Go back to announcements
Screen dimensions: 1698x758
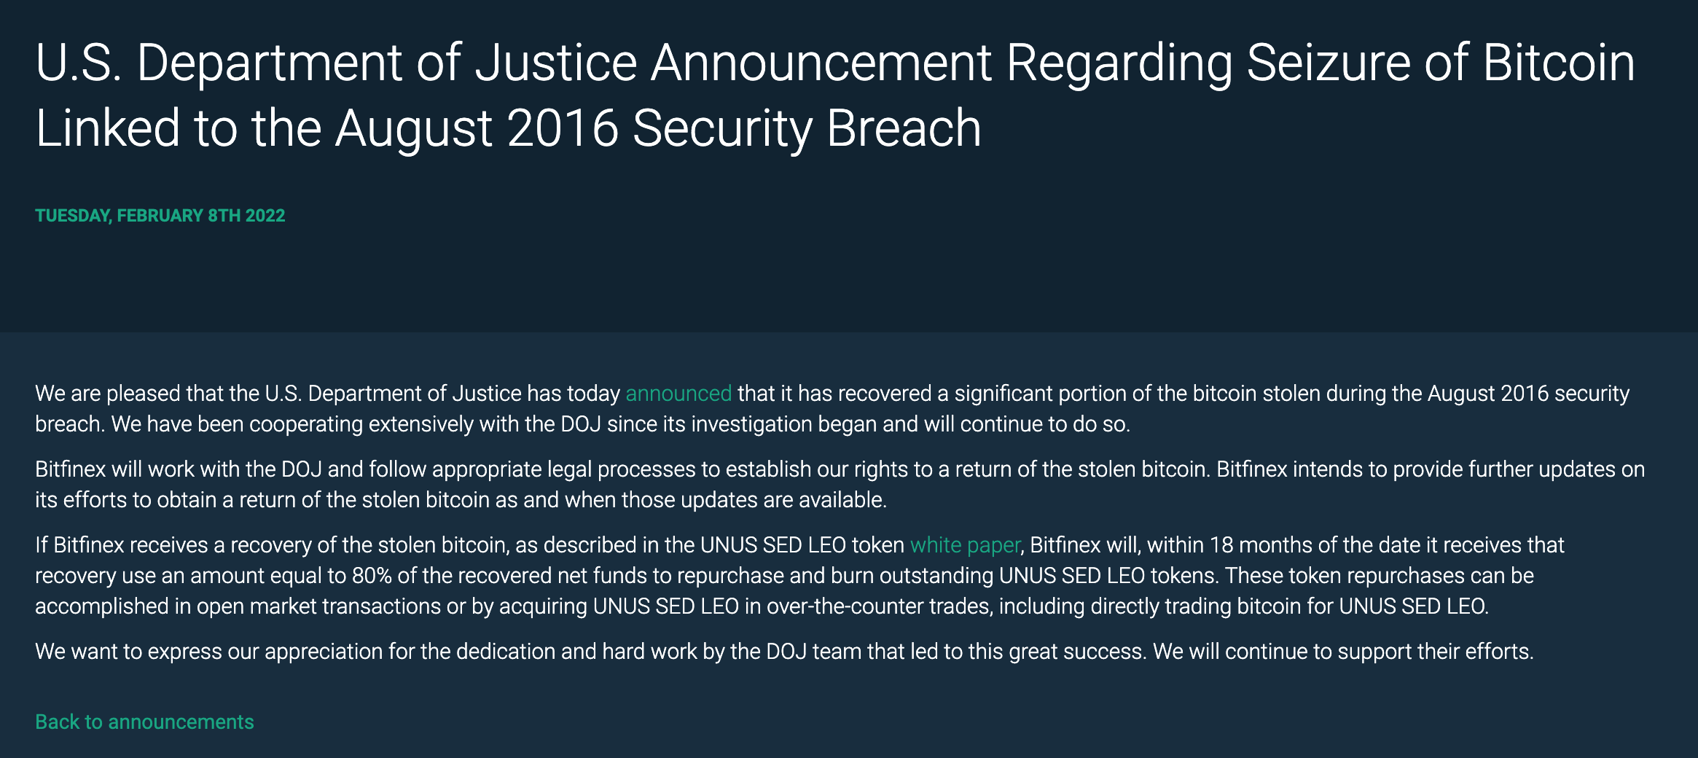(144, 722)
